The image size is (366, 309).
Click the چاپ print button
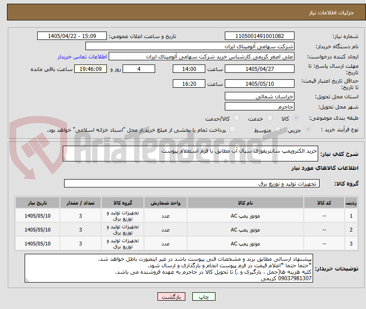coord(204,296)
